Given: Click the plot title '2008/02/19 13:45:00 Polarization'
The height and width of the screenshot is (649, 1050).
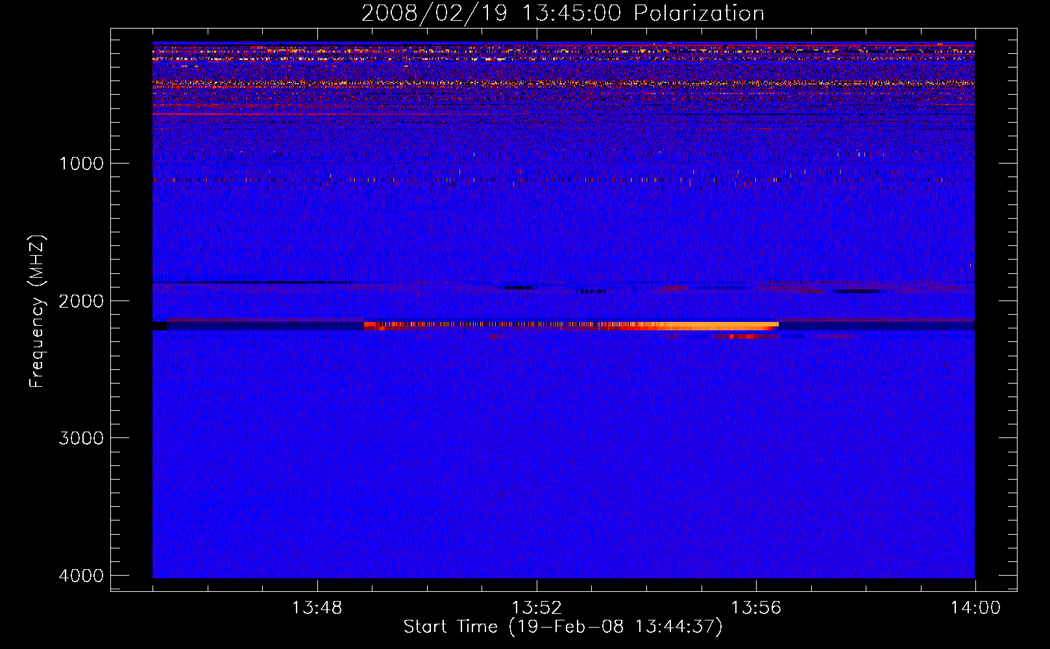Looking at the screenshot, I should (563, 14).
